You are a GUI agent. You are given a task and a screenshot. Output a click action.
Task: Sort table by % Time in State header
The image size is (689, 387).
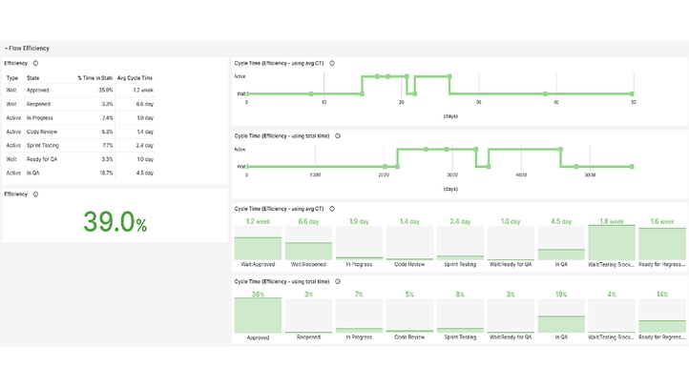point(94,77)
